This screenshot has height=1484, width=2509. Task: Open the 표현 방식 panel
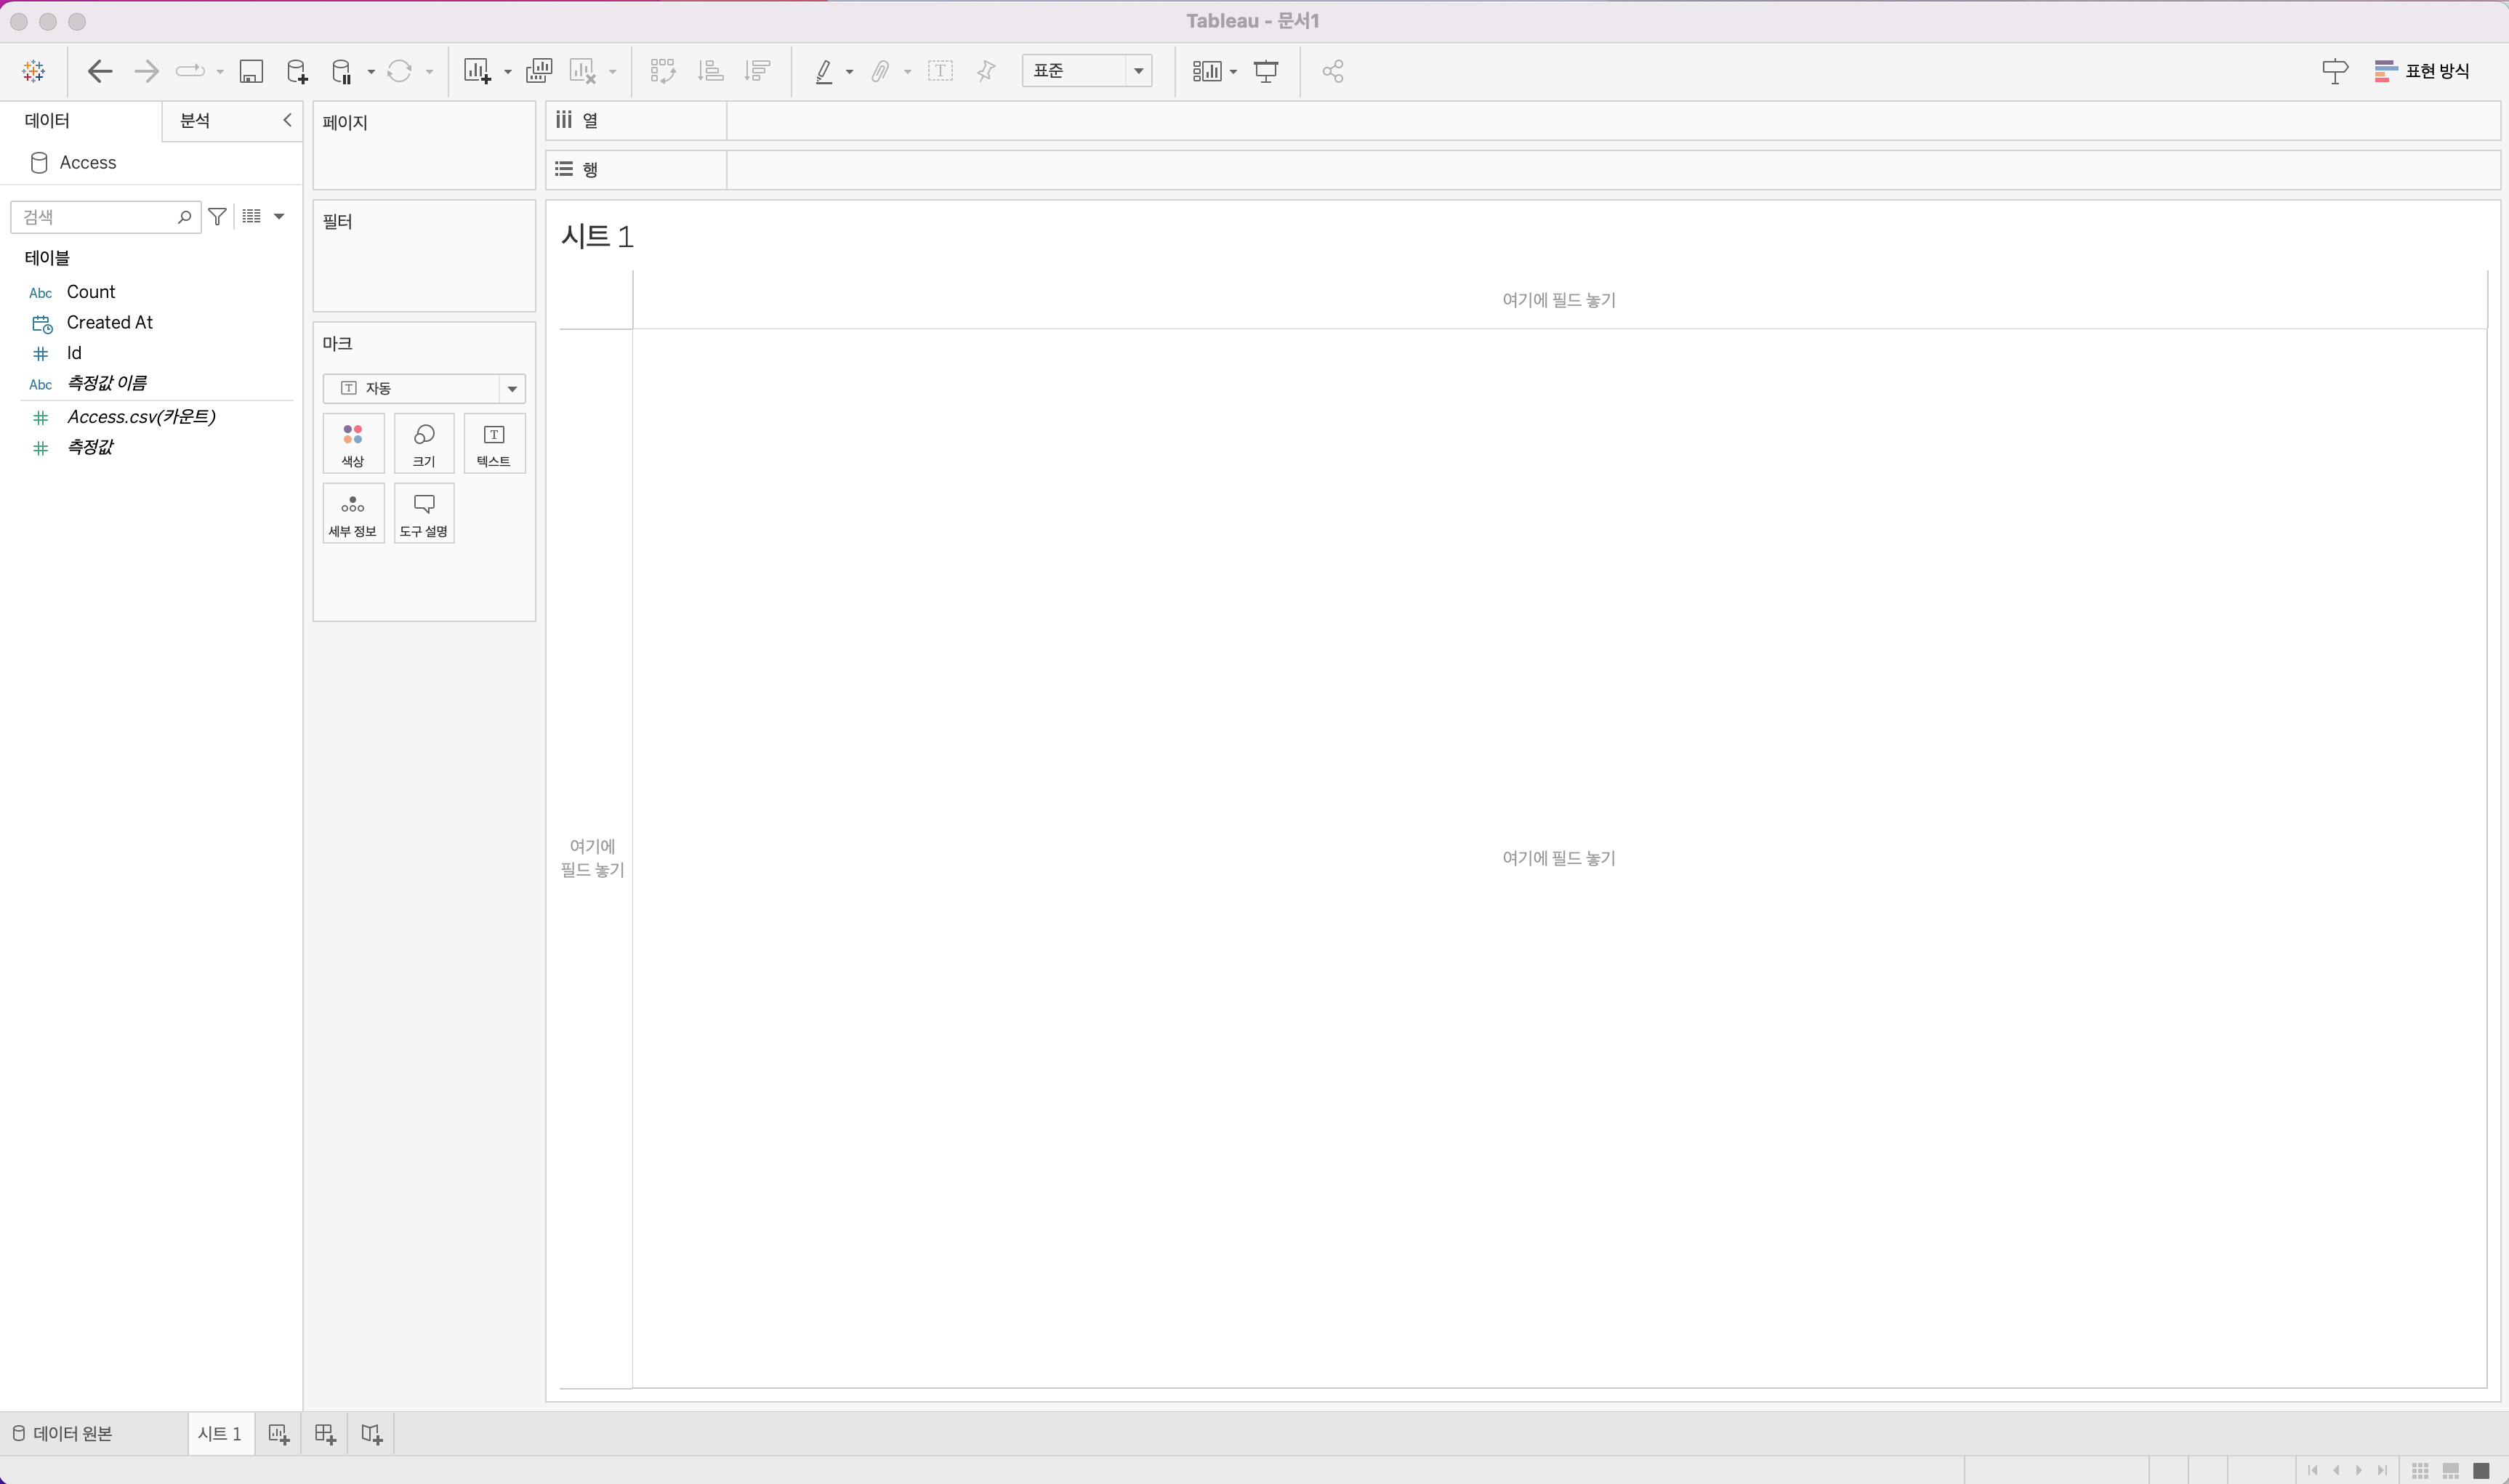coord(2422,71)
